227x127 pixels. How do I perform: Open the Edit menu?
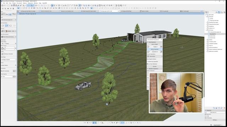pos(7,3)
